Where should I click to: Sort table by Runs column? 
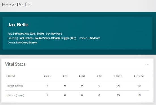[47, 76]
